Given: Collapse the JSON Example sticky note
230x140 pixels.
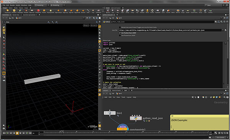Looking at the screenshot, I should point(172,116).
